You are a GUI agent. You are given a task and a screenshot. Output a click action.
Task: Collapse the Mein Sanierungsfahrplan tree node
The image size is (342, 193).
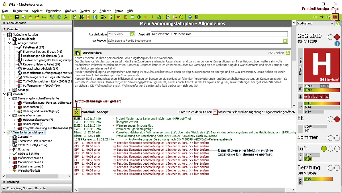[4, 132]
